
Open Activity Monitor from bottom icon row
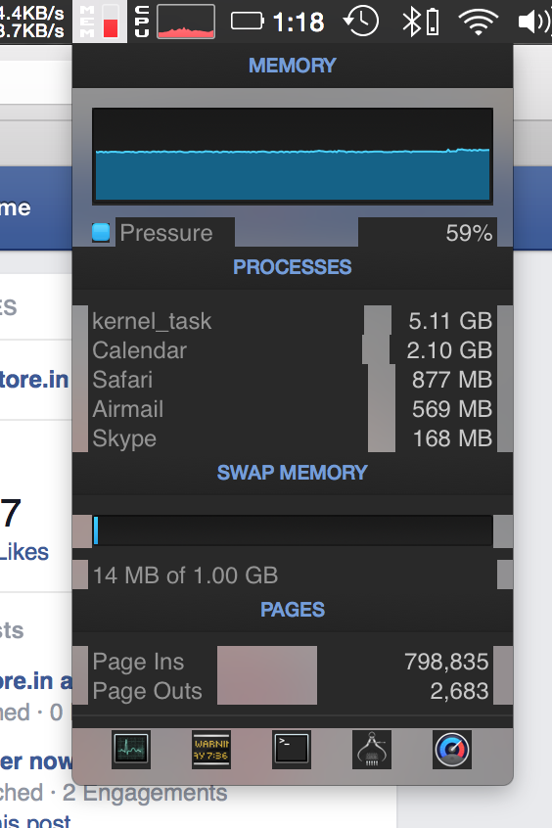click(x=131, y=750)
